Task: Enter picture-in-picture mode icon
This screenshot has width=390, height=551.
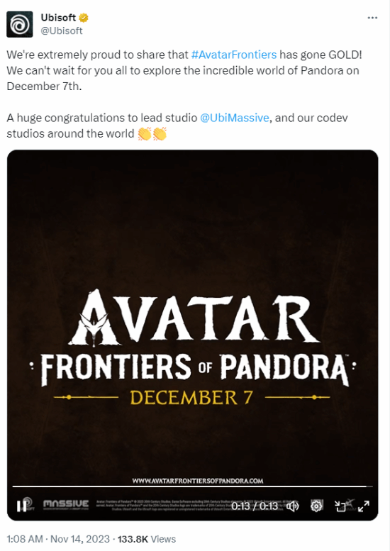Action: (340, 506)
